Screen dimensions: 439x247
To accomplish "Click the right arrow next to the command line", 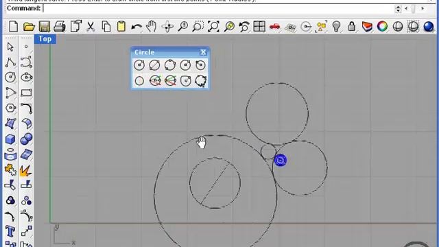I will pyautogui.click(x=423, y=9).
